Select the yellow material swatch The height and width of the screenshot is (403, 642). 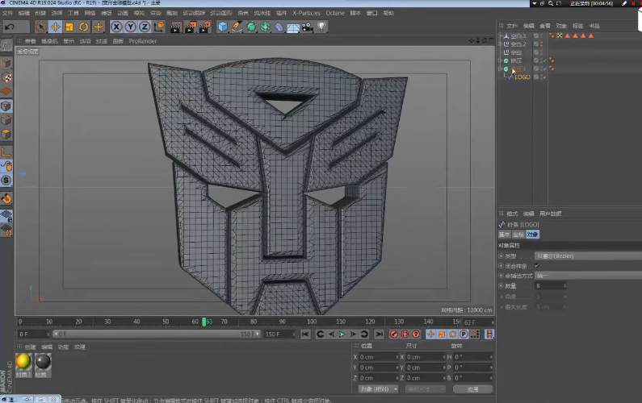[x=23, y=362]
